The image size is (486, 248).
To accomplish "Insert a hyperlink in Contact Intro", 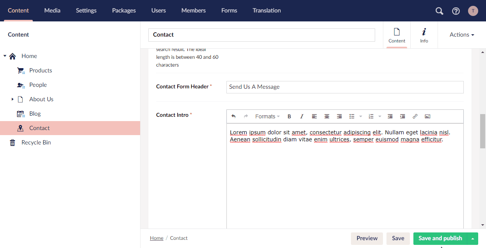I will [415, 116].
